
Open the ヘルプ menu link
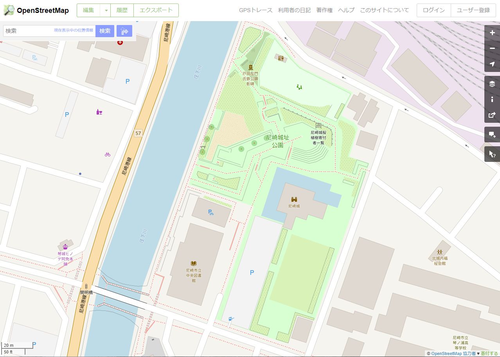[346, 11]
